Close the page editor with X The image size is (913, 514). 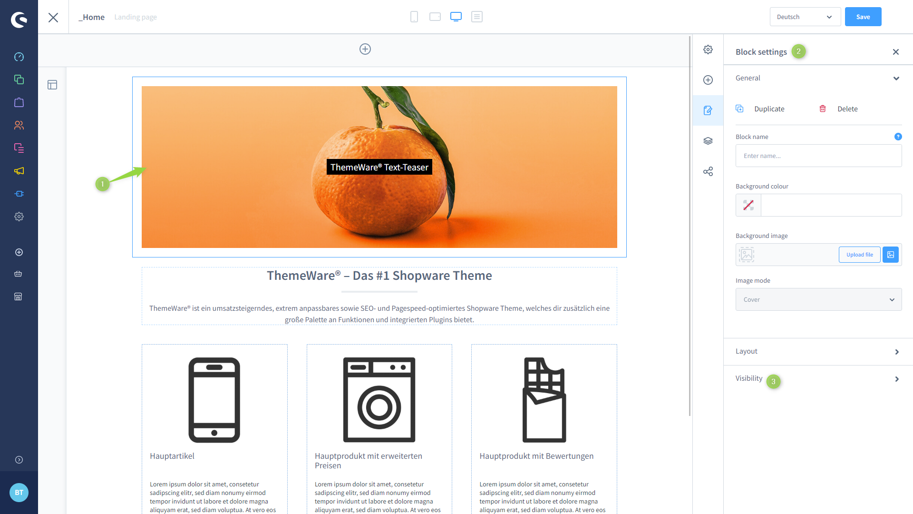click(x=53, y=18)
